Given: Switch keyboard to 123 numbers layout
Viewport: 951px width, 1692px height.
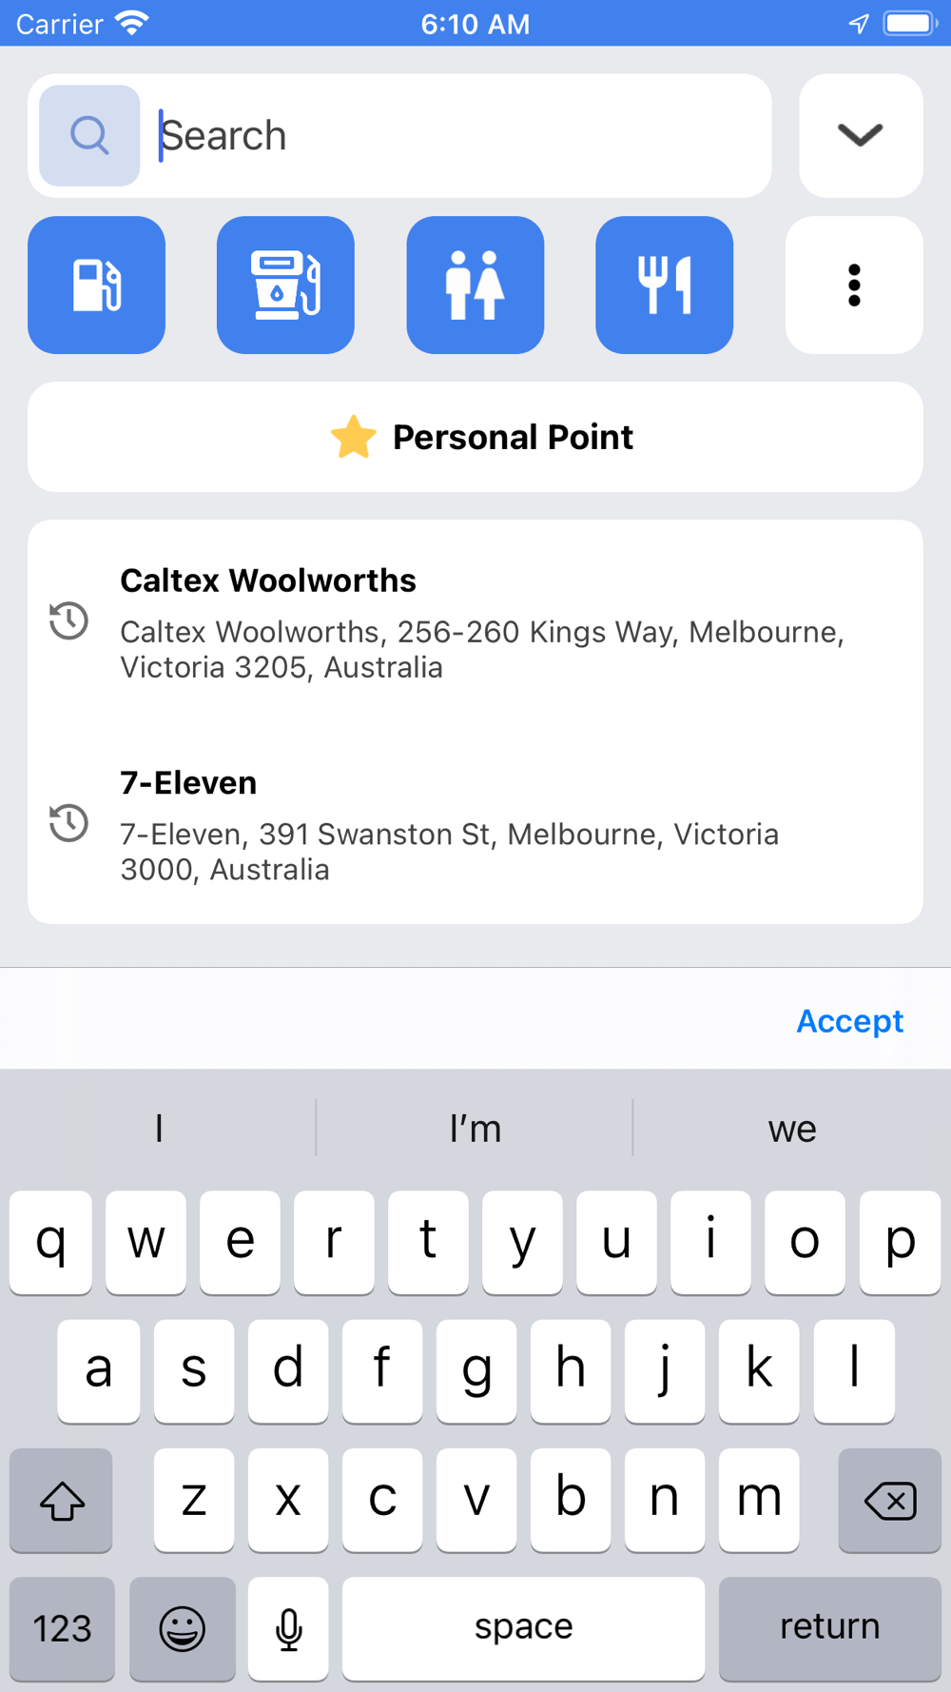Looking at the screenshot, I should [x=62, y=1628].
